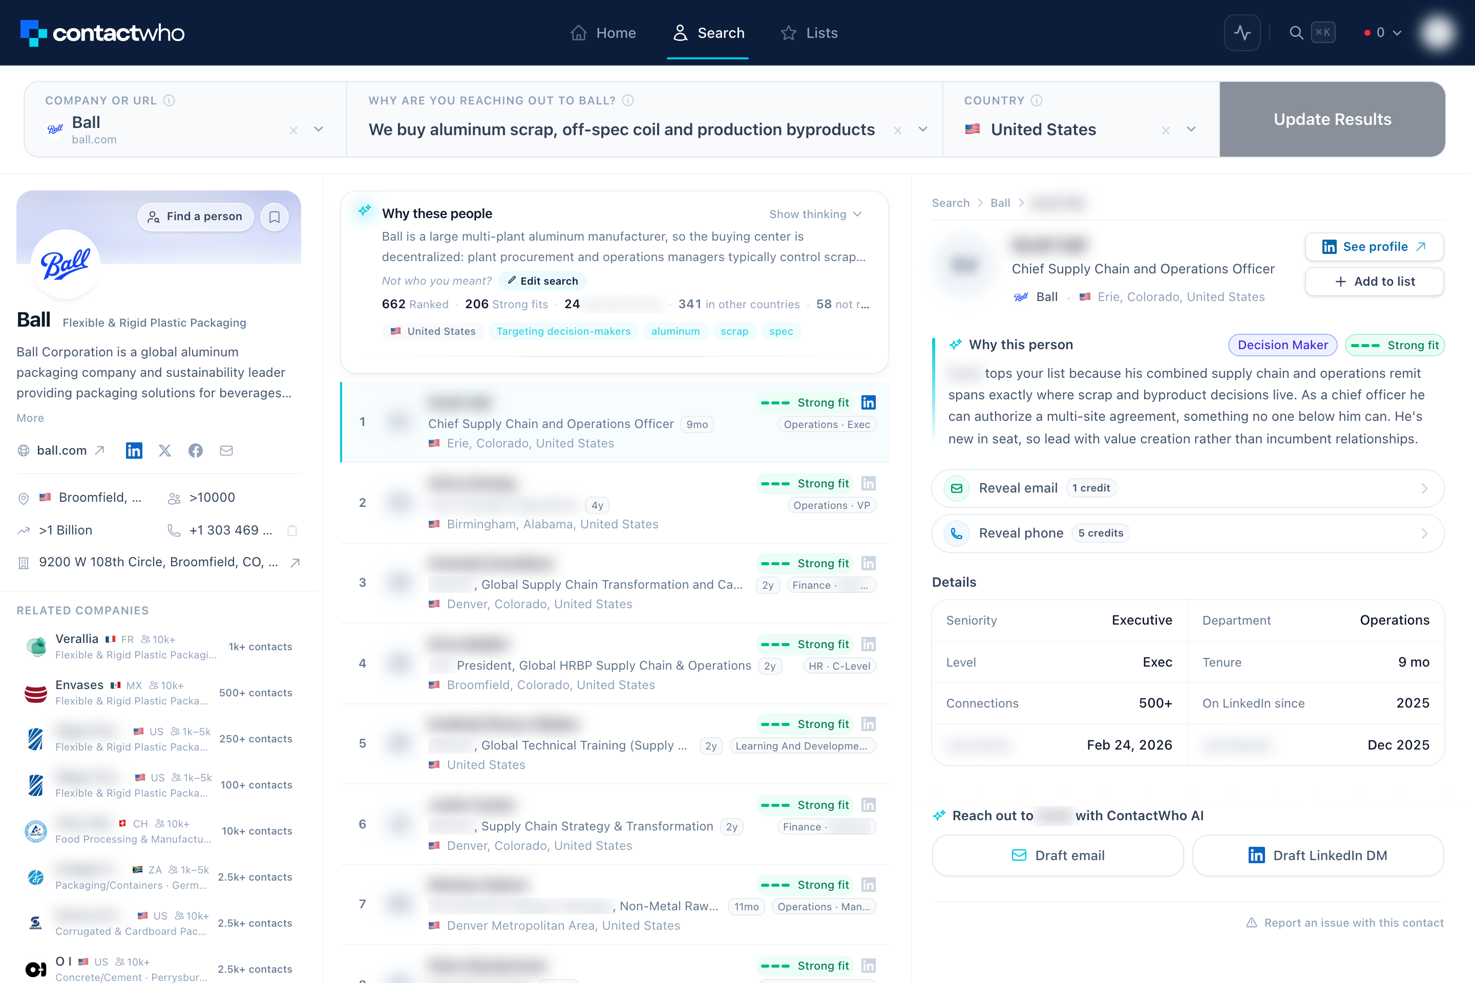Click the search magnifier icon in header
1475x983 pixels.
pyautogui.click(x=1296, y=33)
